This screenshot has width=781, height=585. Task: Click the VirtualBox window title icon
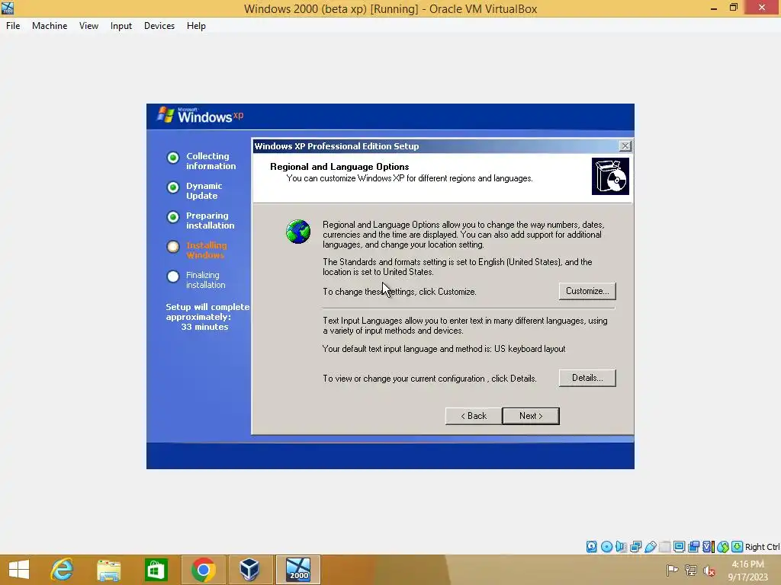click(x=8, y=8)
